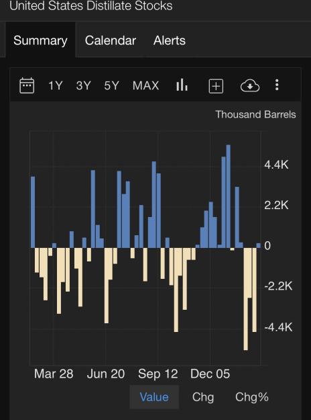Select the 5Y time range
Screen dimensions: 311x420
(x=111, y=86)
